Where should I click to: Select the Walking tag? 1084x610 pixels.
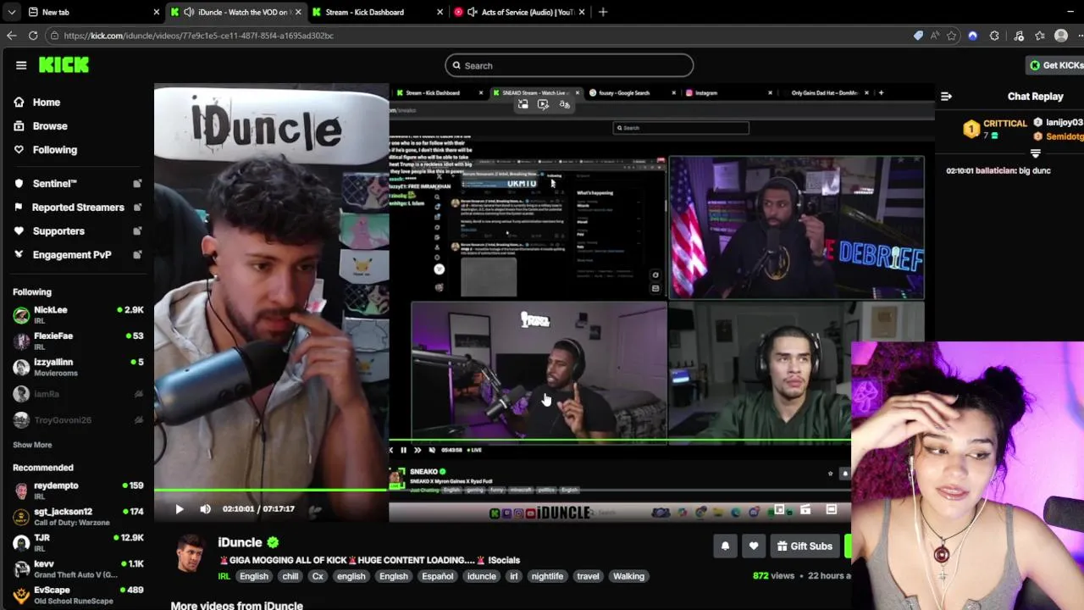628,576
